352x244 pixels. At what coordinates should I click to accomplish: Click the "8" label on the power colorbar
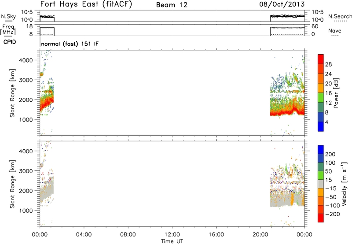[326, 112]
